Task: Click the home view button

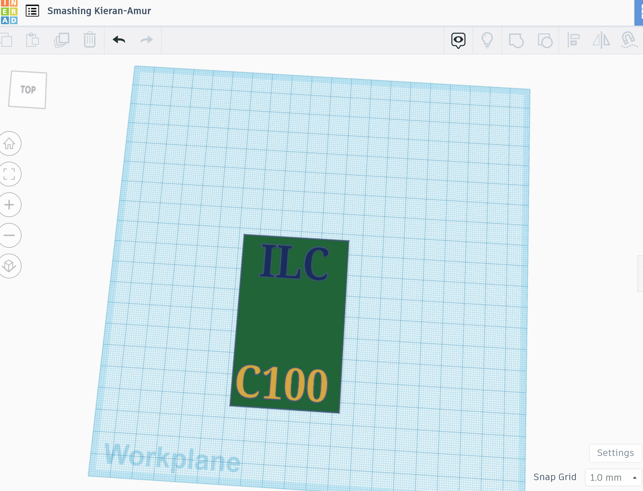Action: coord(9,143)
